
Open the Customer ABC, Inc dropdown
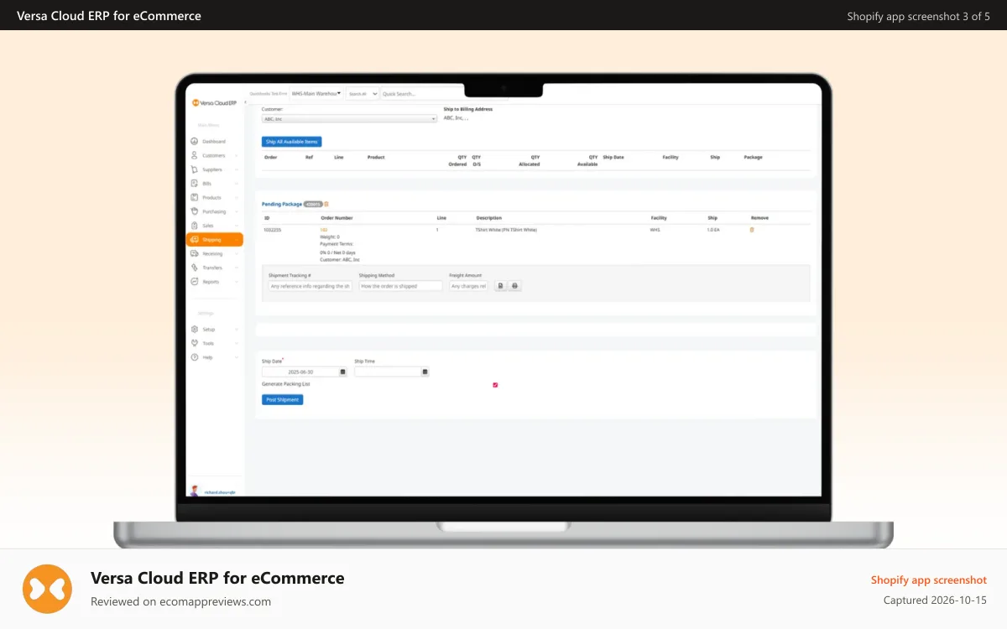click(x=350, y=119)
